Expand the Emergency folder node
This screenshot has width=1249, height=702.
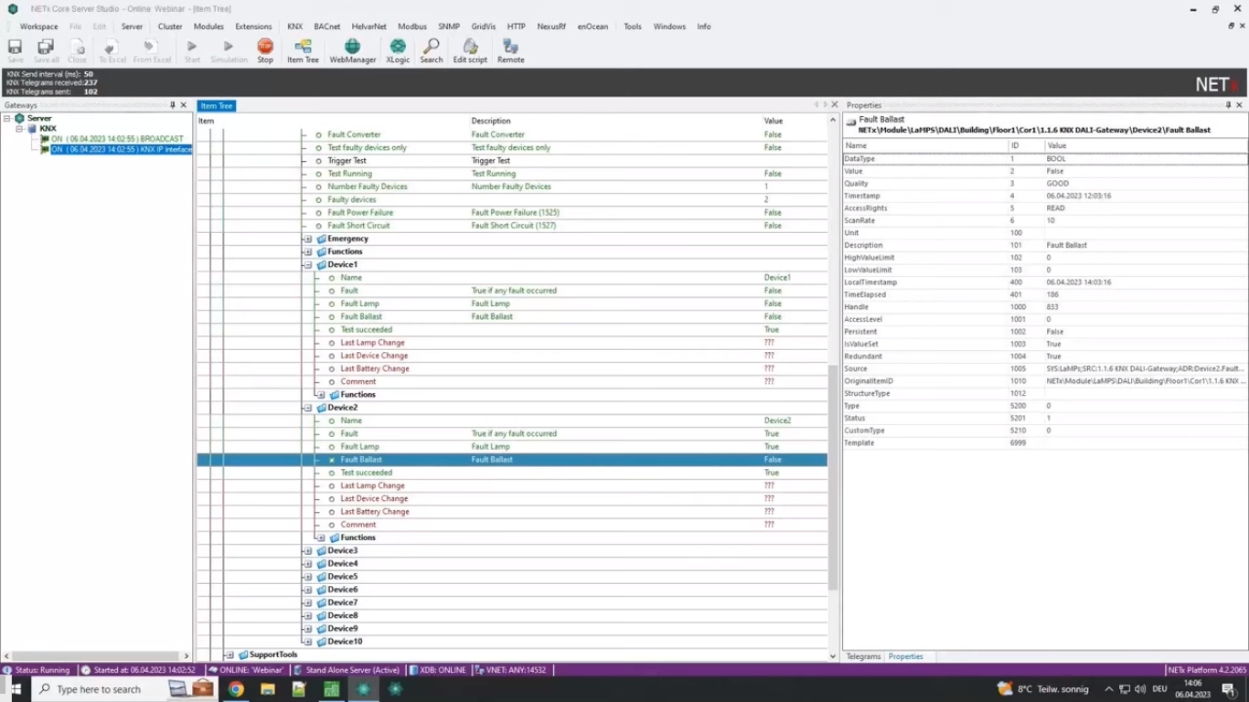click(x=308, y=239)
